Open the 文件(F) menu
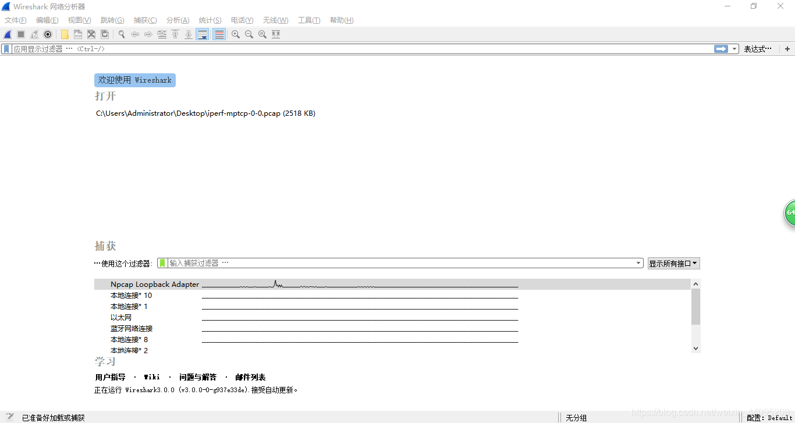This screenshot has width=795, height=423. pos(16,20)
